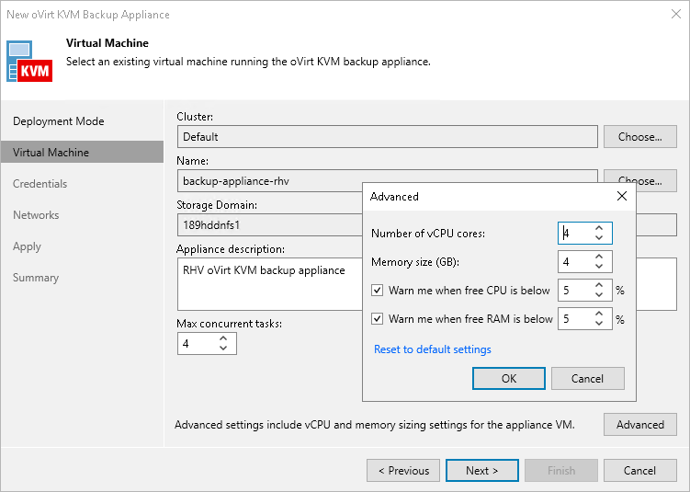The width and height of the screenshot is (690, 492).
Task: Open Advanced settings button
Action: [639, 424]
